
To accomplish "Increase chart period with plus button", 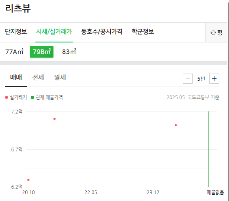I will (x=214, y=79).
